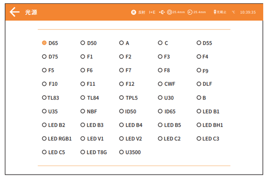Choose LED V1 light source

click(x=82, y=139)
